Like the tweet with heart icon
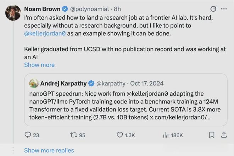The height and width of the screenshot is (156, 234). (x=120, y=135)
